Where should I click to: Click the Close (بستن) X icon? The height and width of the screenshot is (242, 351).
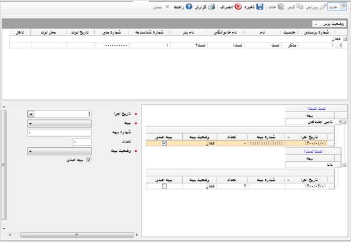pyautogui.click(x=167, y=7)
